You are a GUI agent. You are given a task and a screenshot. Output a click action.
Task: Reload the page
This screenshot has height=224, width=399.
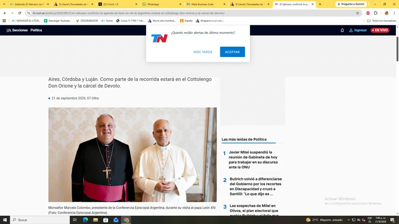pos(20,13)
